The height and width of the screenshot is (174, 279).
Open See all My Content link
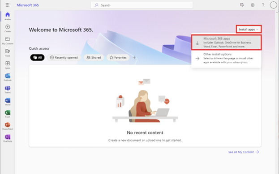[244, 152]
